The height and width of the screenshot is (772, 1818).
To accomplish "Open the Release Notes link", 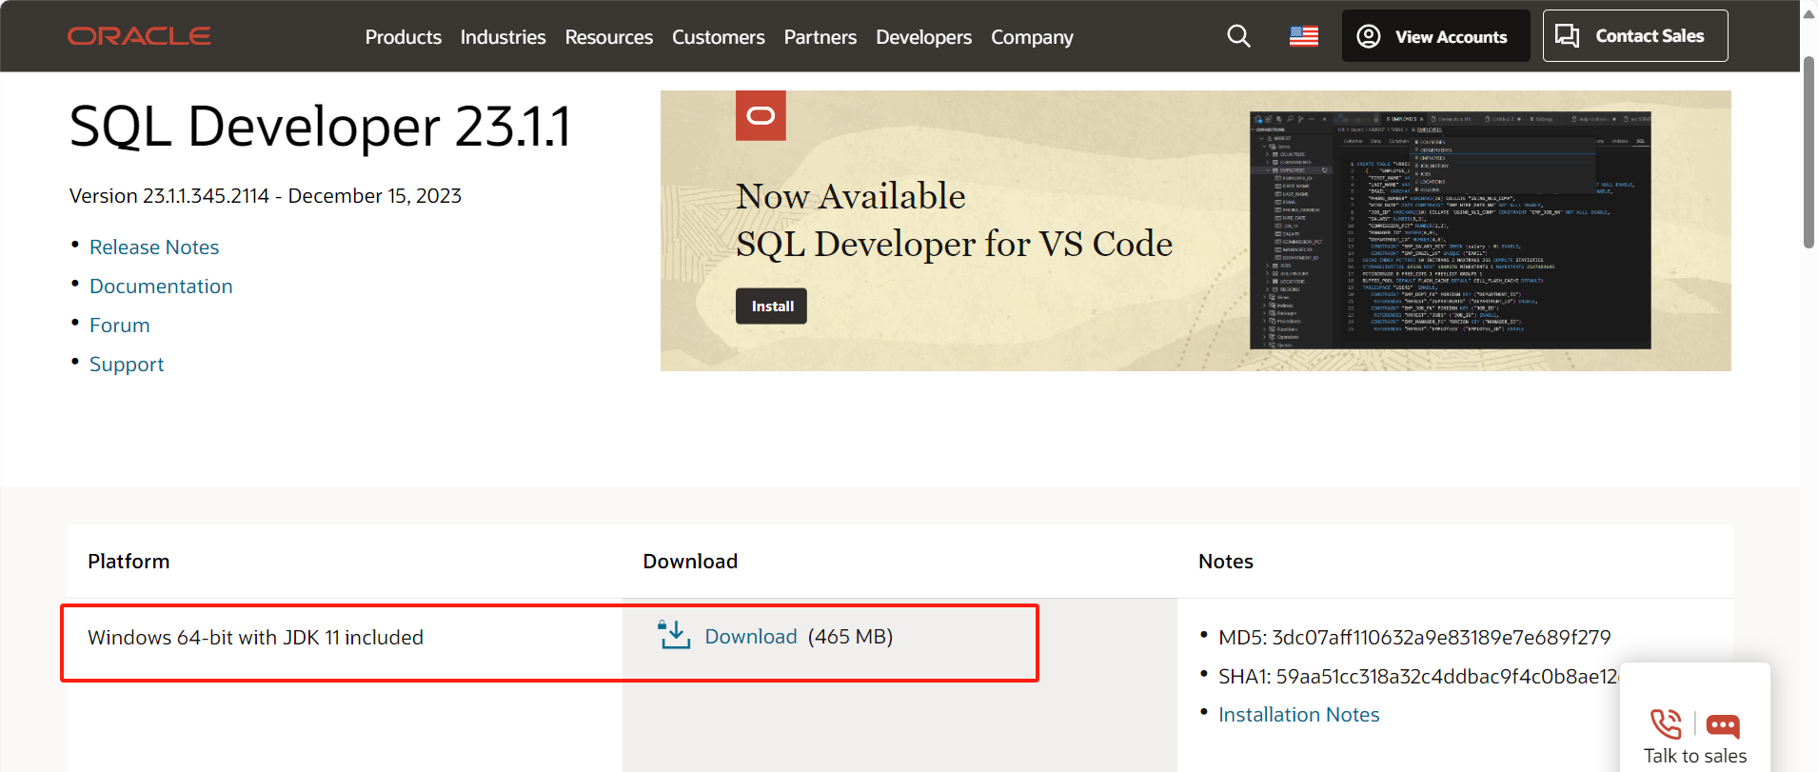I will (x=154, y=247).
